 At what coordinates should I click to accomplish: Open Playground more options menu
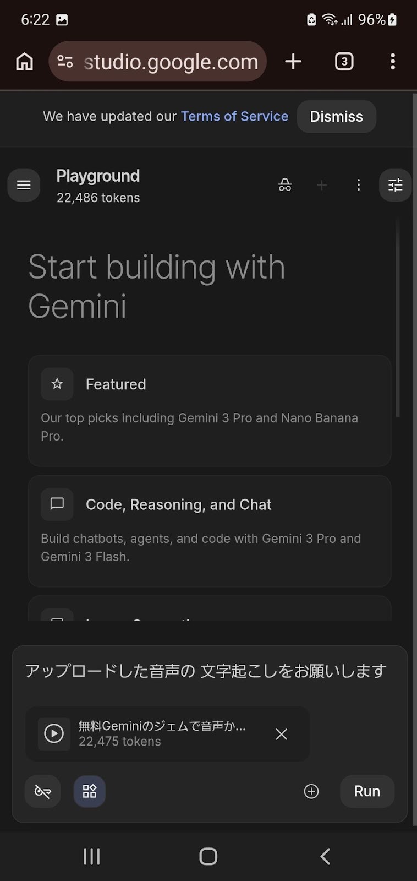tap(358, 185)
